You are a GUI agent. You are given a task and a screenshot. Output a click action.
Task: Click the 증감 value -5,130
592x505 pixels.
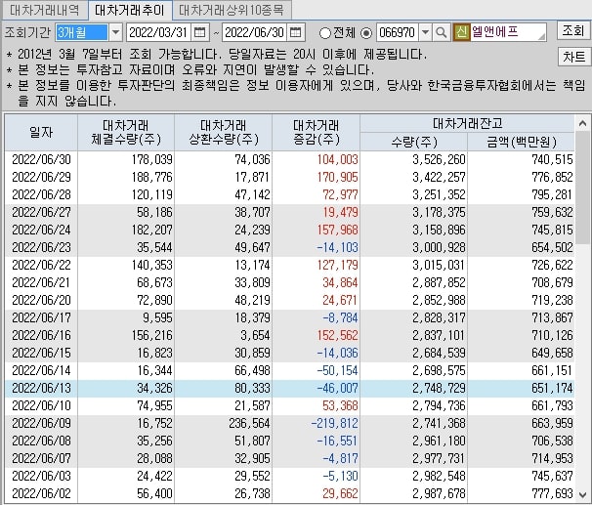click(x=340, y=476)
